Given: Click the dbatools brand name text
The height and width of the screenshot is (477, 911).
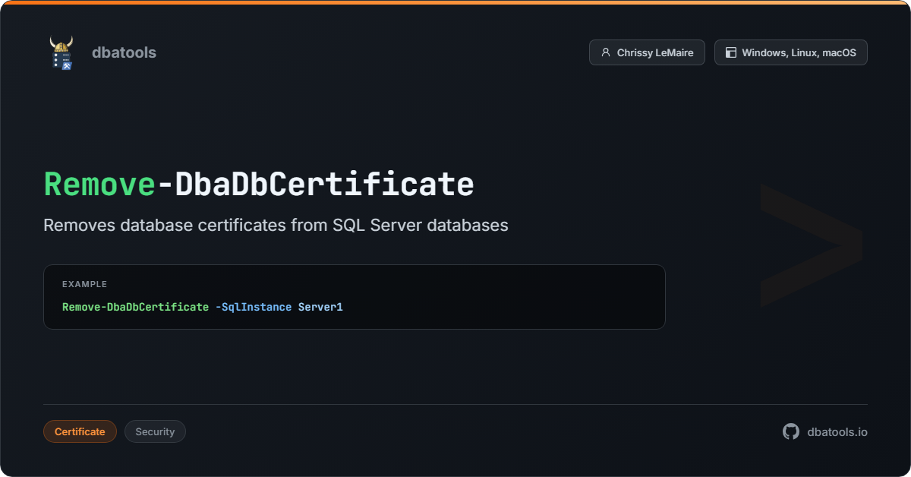Looking at the screenshot, I should (x=124, y=52).
